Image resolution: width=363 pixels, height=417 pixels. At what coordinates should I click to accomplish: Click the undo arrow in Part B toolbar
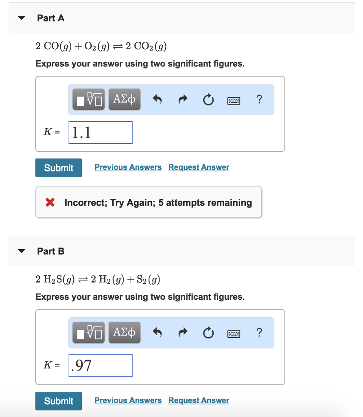(157, 332)
